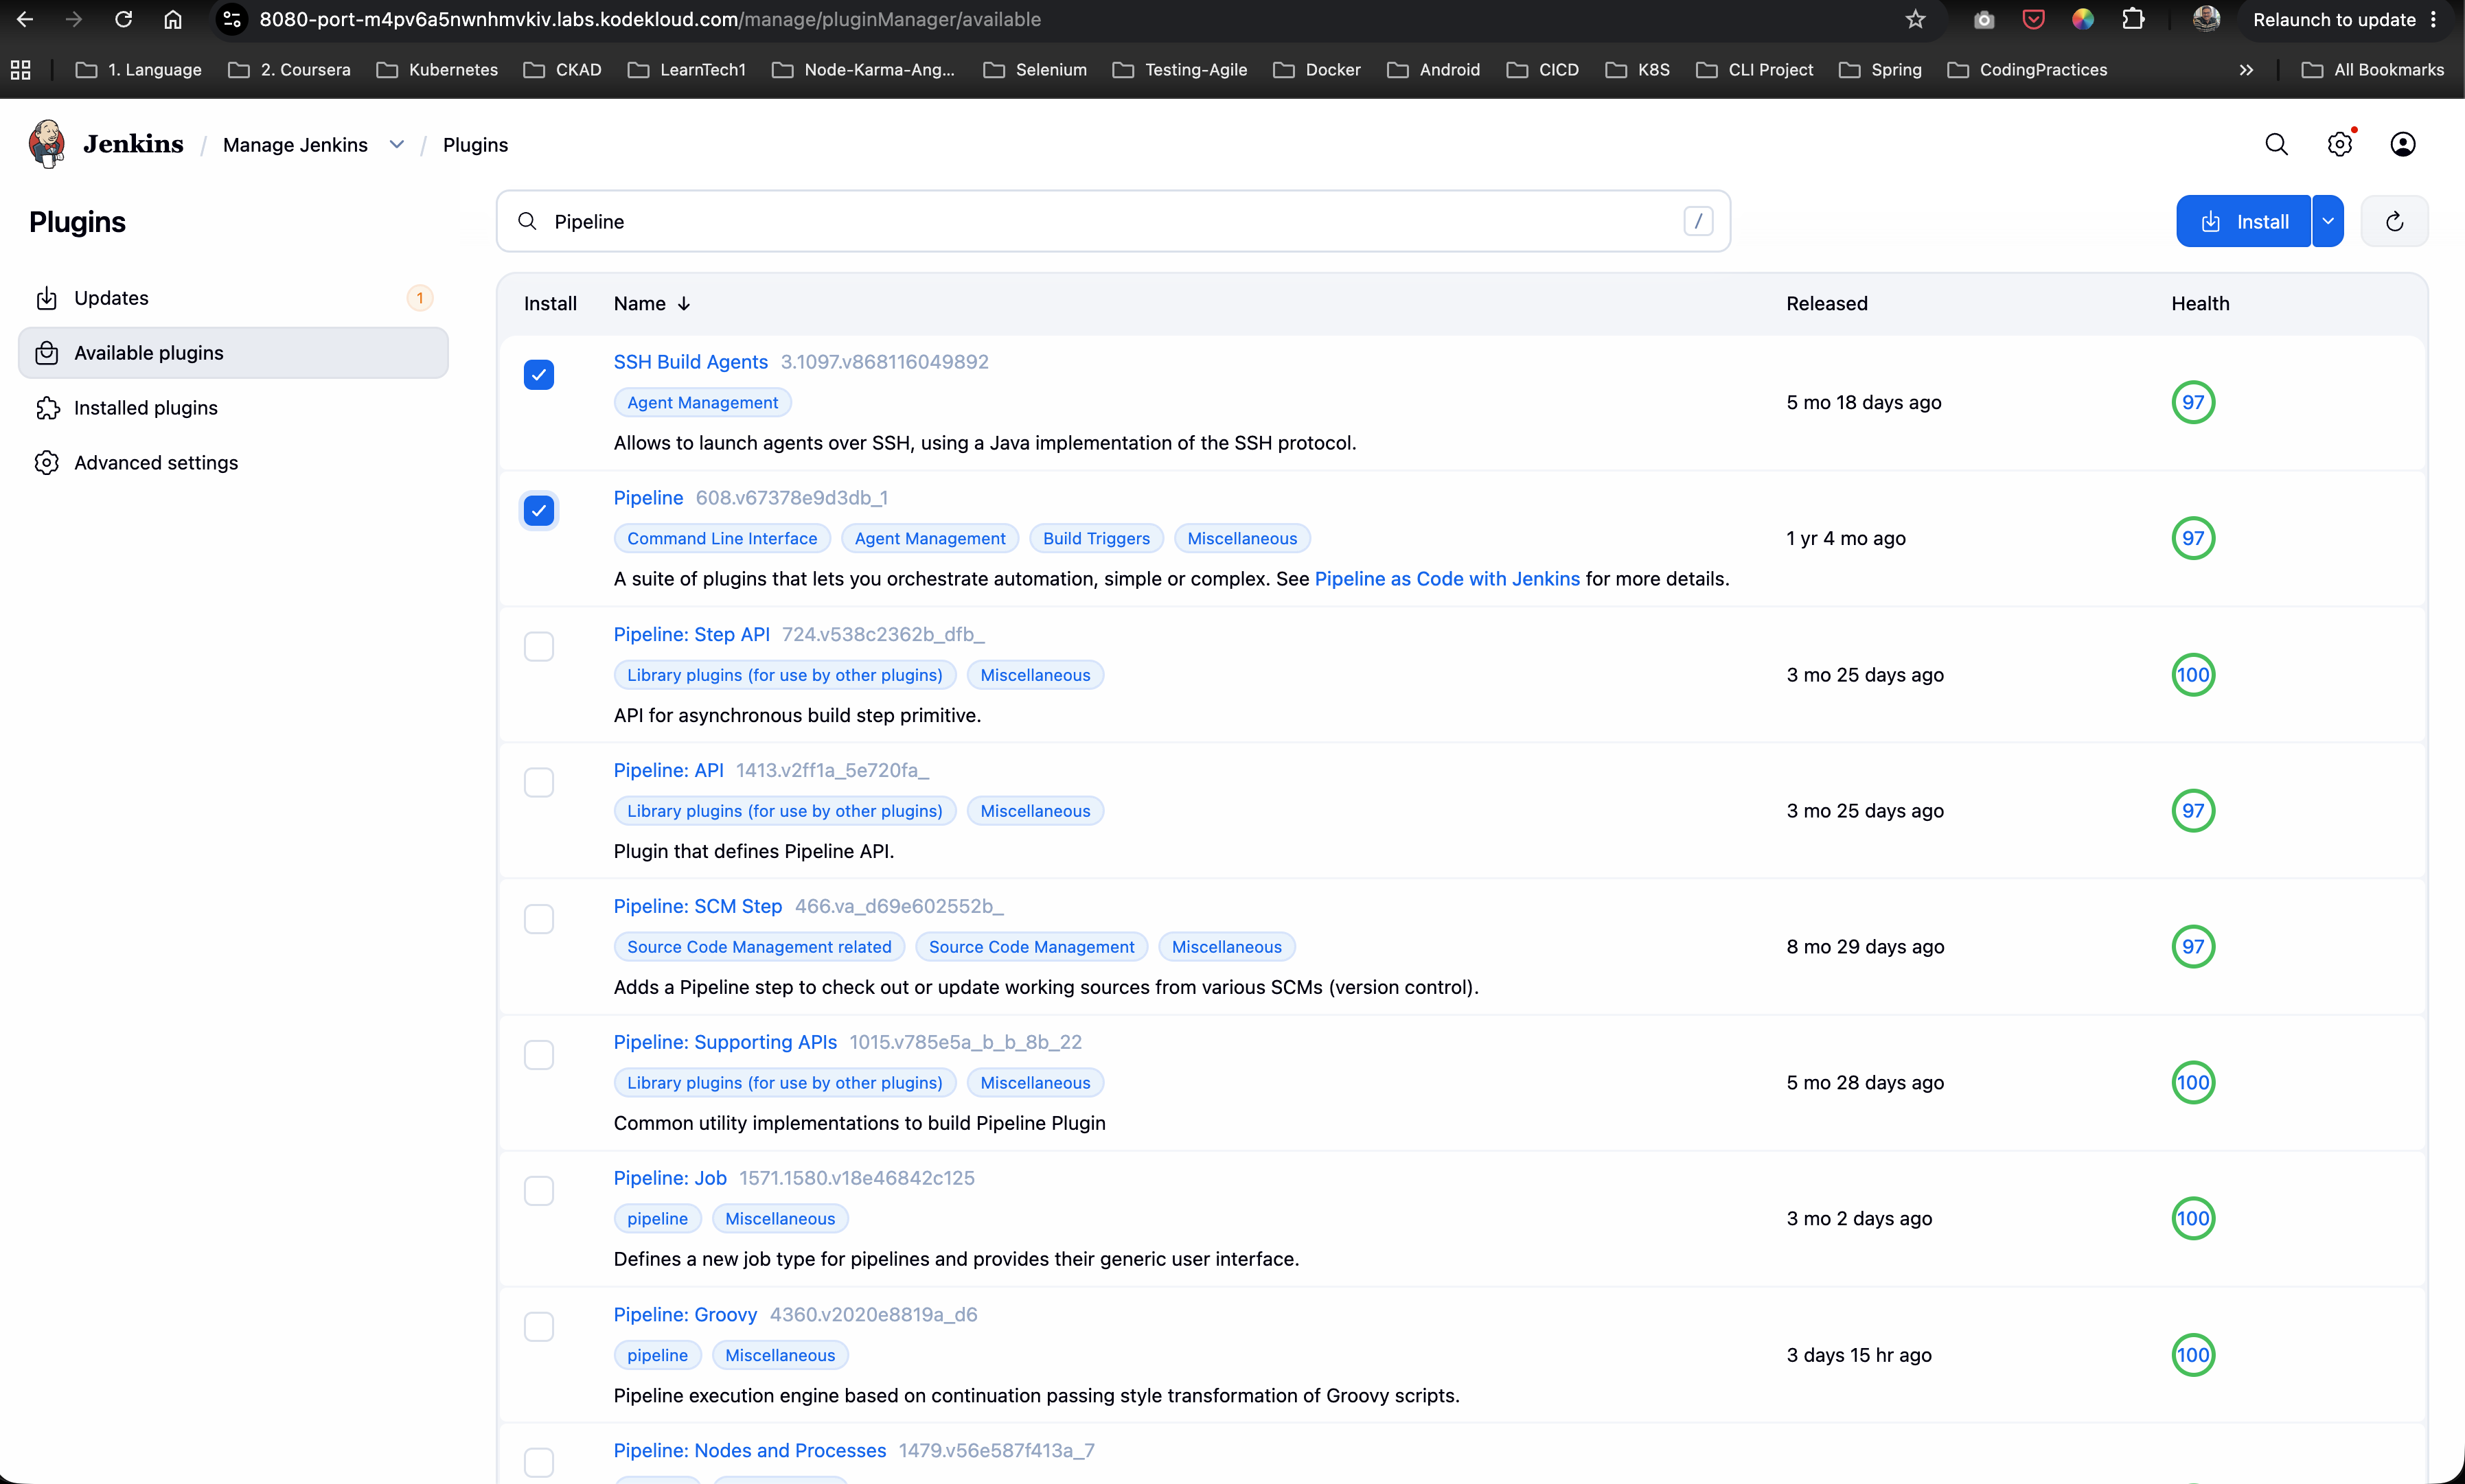Open the camera screenshot extension icon

pos(1984,19)
